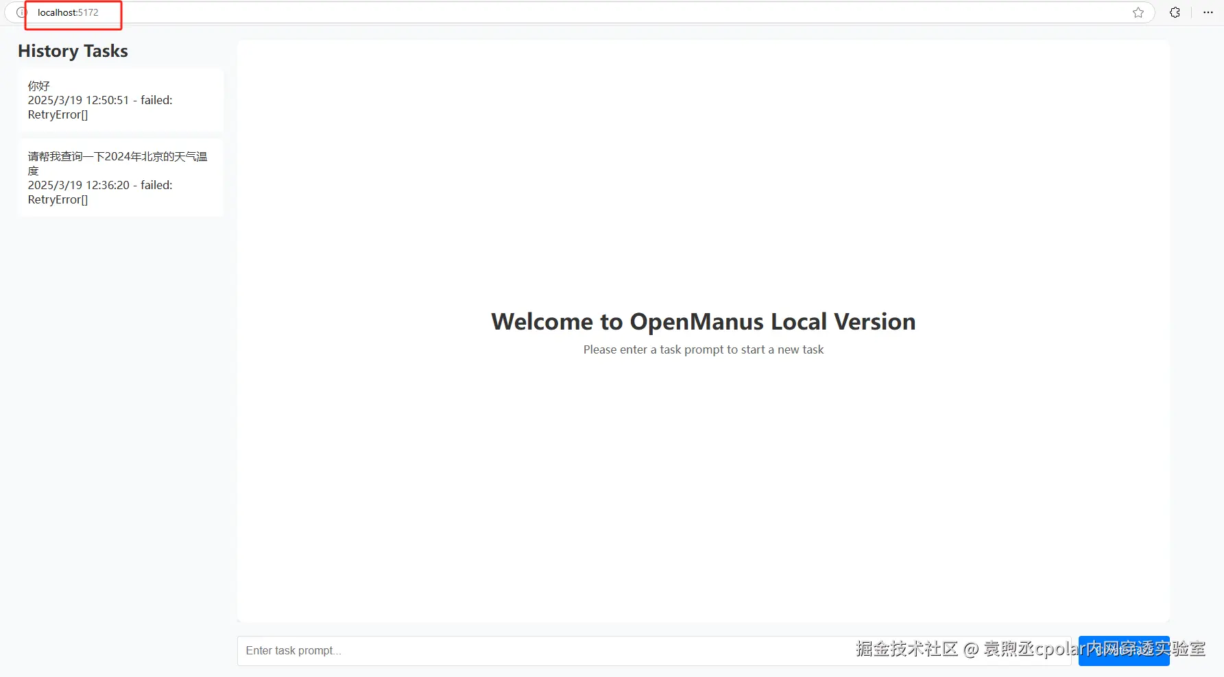Focus the Enter task prompt input field

tap(654, 651)
